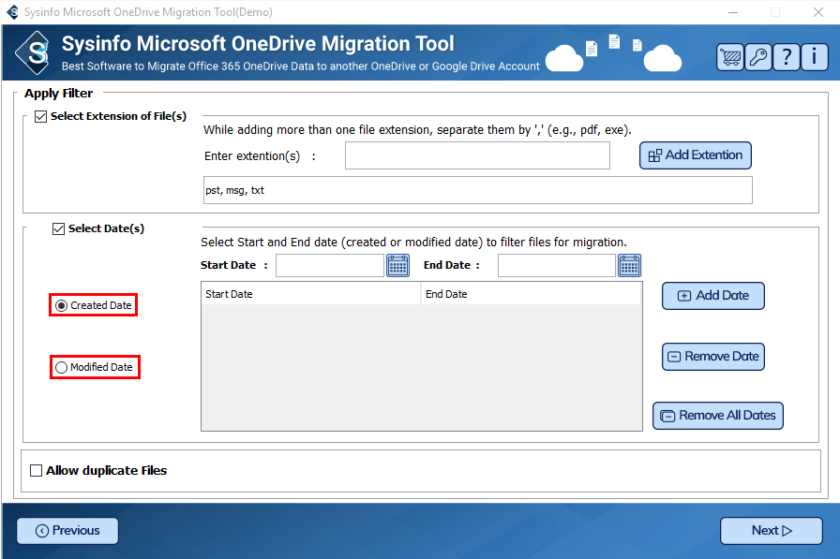Image resolution: width=840 pixels, height=559 pixels.
Task: Click Remove All Dates button
Action: coord(717,416)
